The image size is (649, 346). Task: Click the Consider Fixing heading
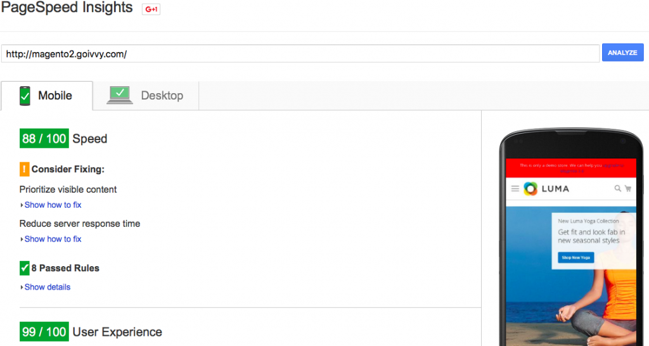pyautogui.click(x=68, y=169)
